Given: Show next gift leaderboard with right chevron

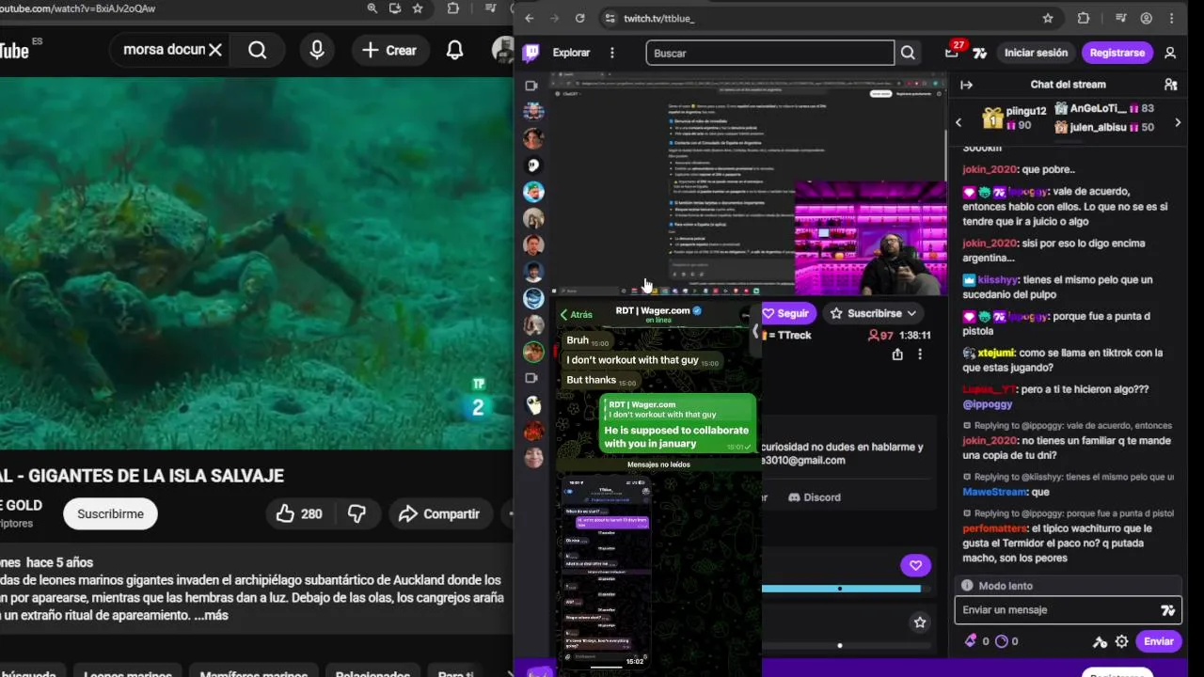Looking at the screenshot, I should click(x=1178, y=122).
